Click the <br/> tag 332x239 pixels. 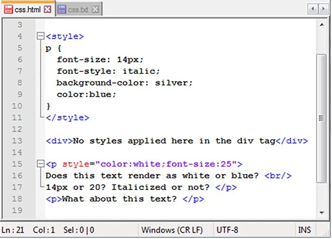[x=278, y=176]
